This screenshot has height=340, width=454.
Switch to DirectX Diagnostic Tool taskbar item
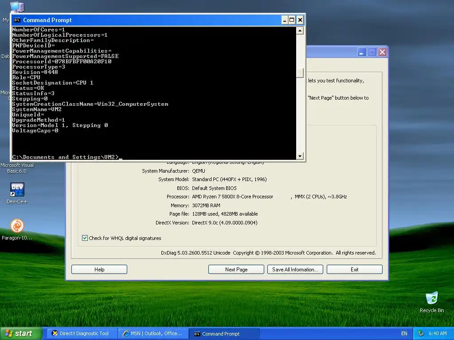pos(82,333)
